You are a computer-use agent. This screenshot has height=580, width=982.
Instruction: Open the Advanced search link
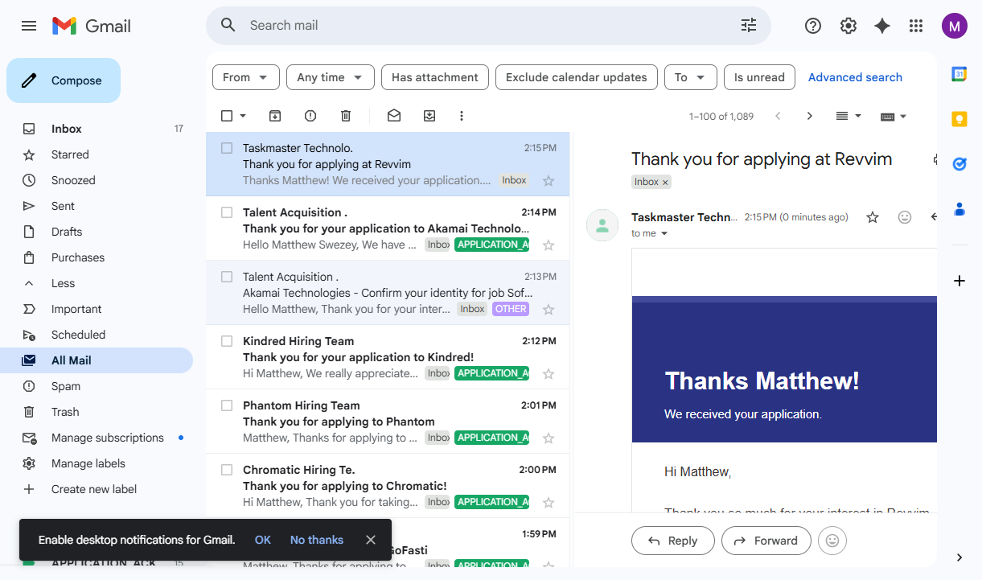coord(855,77)
